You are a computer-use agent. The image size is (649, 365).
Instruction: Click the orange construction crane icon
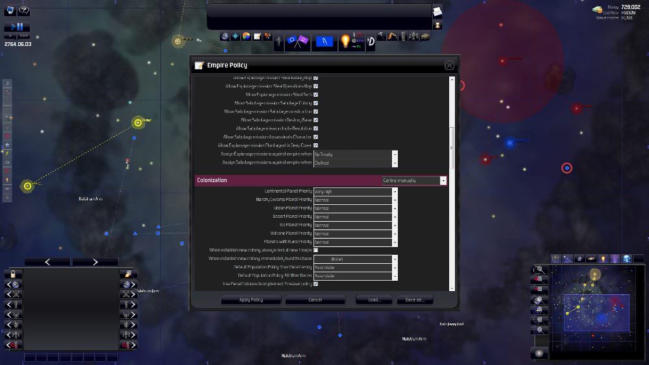[x=392, y=37]
